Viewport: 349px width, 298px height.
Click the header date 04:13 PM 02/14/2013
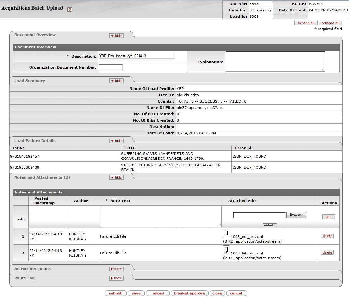point(328,10)
